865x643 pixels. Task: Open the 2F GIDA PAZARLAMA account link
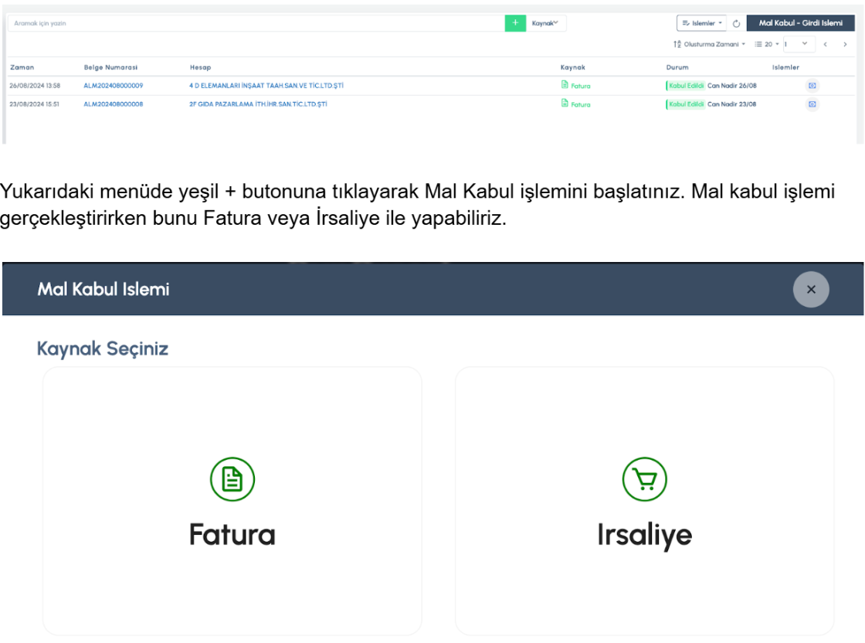click(258, 104)
